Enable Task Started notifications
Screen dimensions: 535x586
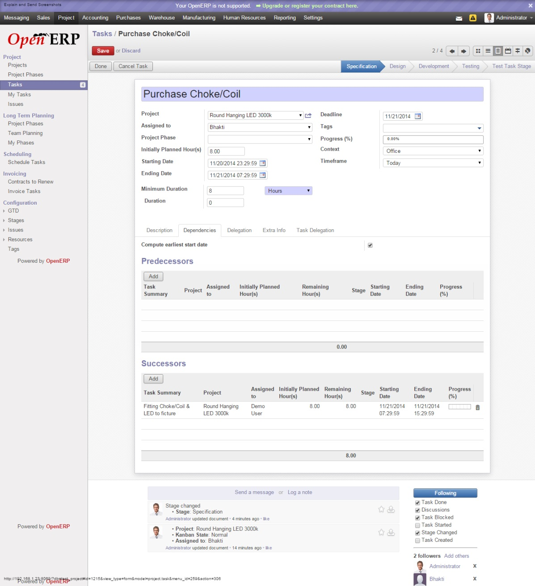(417, 525)
